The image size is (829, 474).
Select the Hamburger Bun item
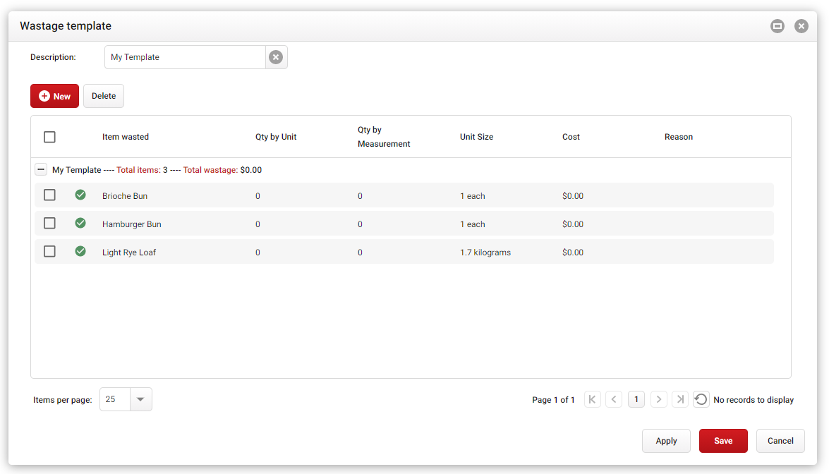pyautogui.click(x=131, y=224)
